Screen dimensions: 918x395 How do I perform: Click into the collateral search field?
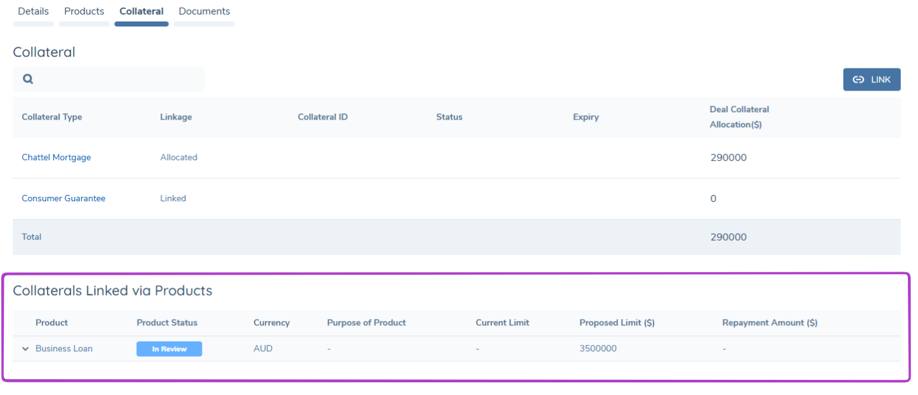[x=117, y=79]
